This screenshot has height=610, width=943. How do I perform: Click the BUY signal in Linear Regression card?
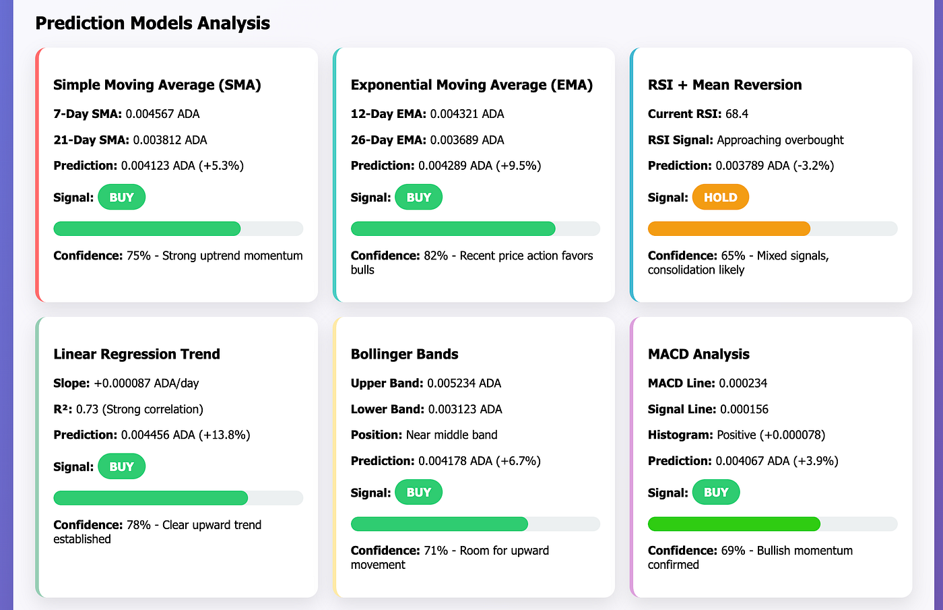pyautogui.click(x=121, y=466)
